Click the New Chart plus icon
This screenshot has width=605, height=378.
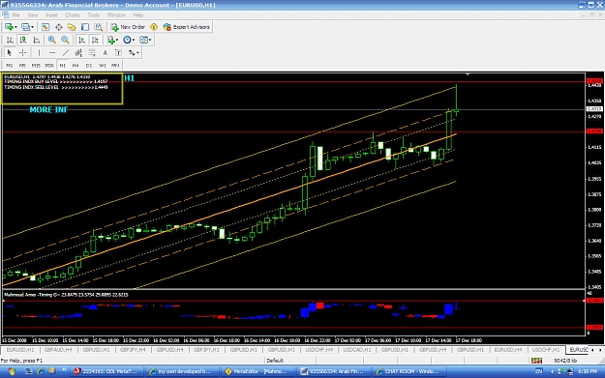pyautogui.click(x=9, y=27)
